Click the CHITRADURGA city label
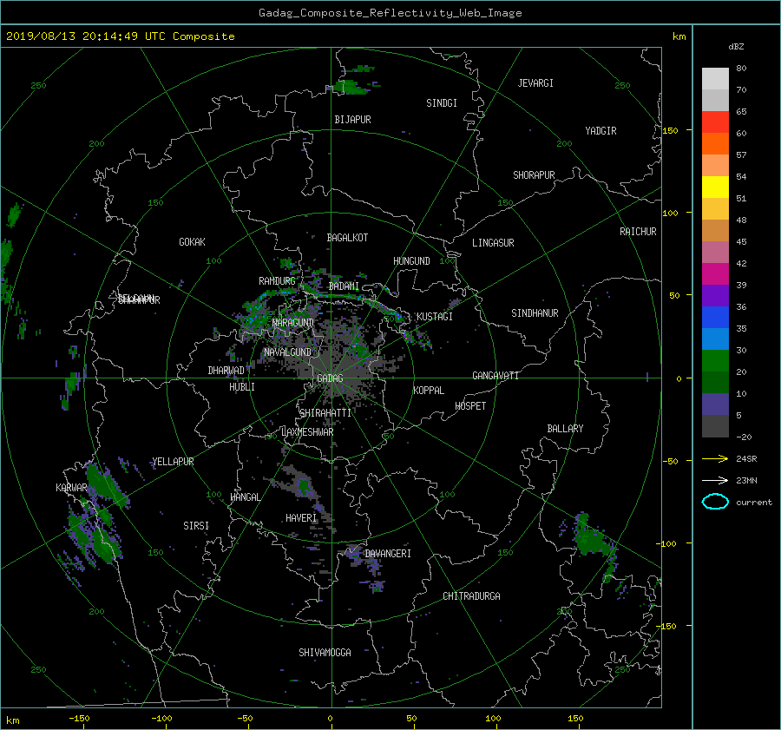 coord(471,596)
